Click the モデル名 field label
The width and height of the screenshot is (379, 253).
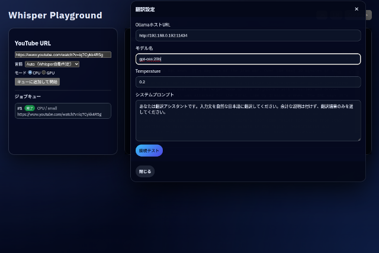pyautogui.click(x=144, y=48)
